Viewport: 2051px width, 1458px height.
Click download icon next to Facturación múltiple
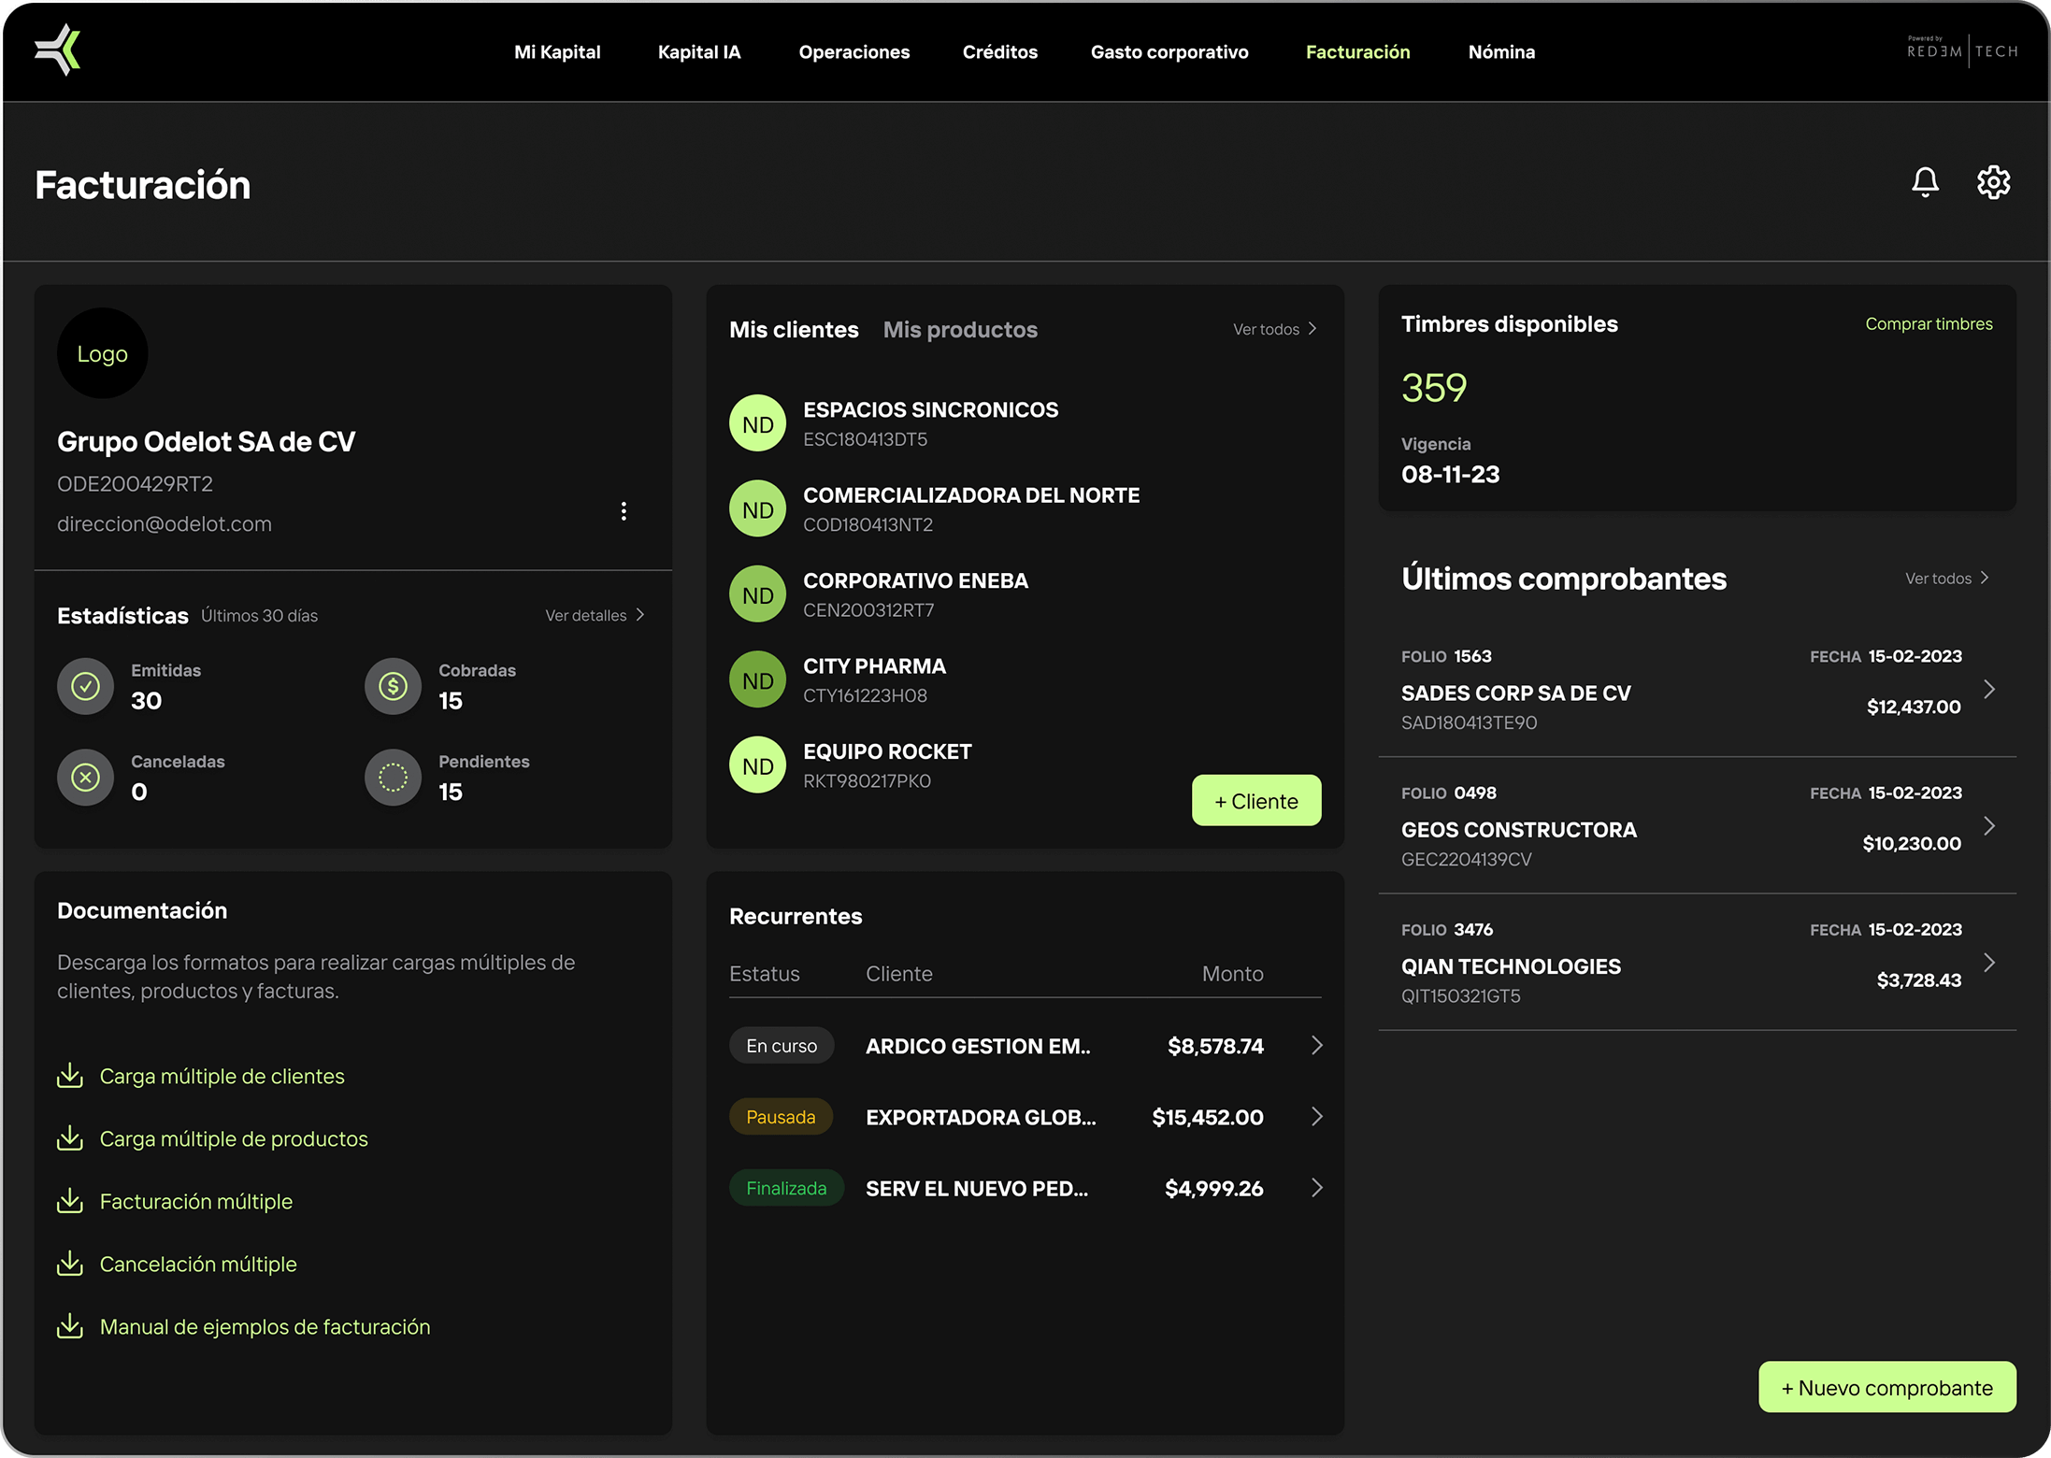[x=70, y=1201]
